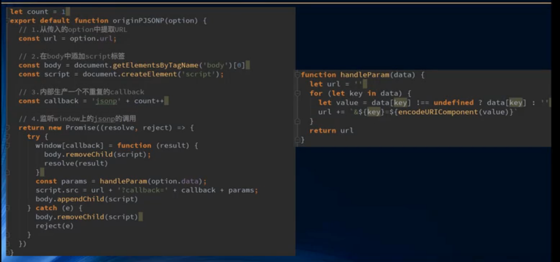The width and height of the screenshot is (560, 262).
Task: Collapse the 'for (let key in data)' fold marker
Action: pos(297,94)
